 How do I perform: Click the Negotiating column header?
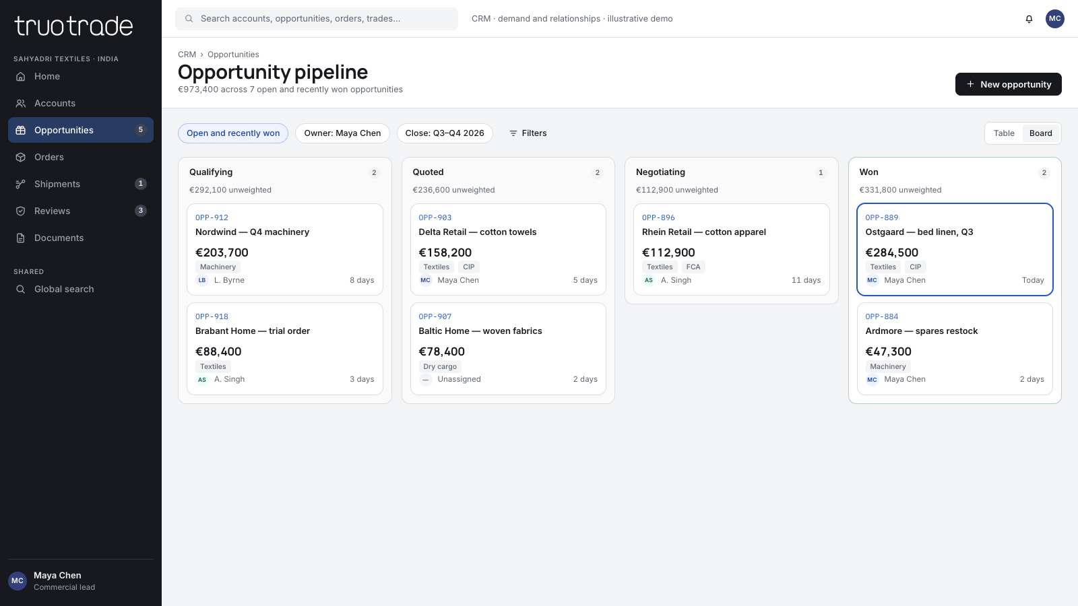tap(660, 172)
